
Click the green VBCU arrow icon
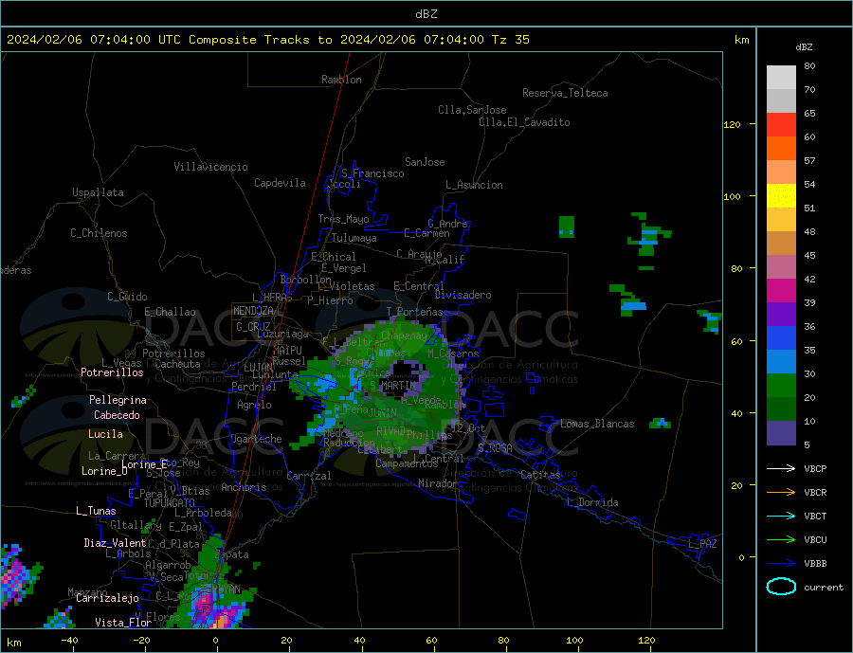point(781,540)
